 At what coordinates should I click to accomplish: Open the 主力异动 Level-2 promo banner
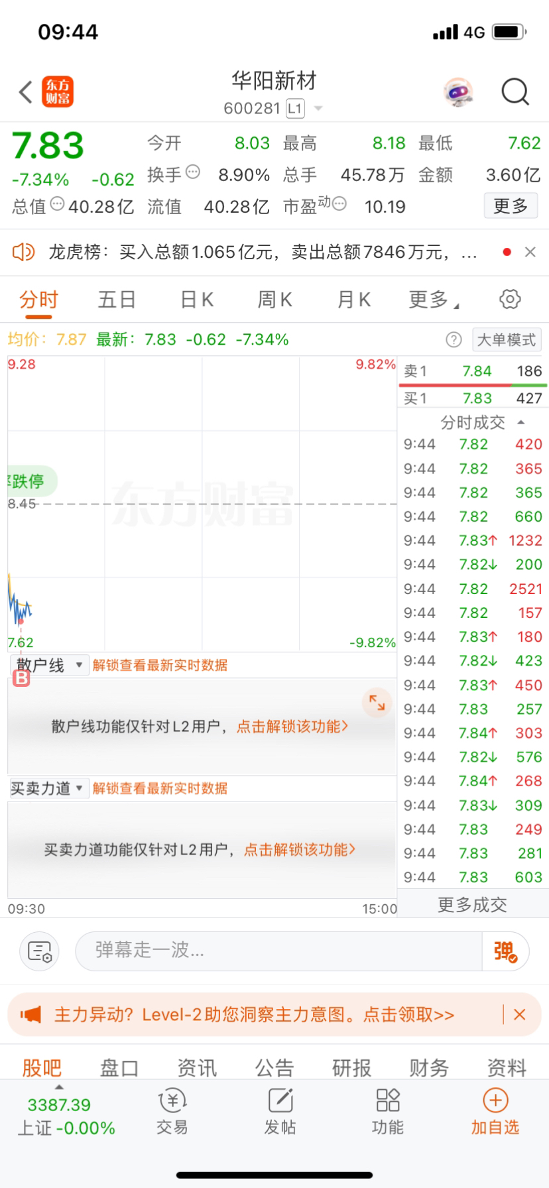click(254, 1014)
